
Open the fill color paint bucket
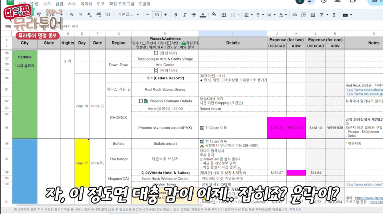(214, 15)
